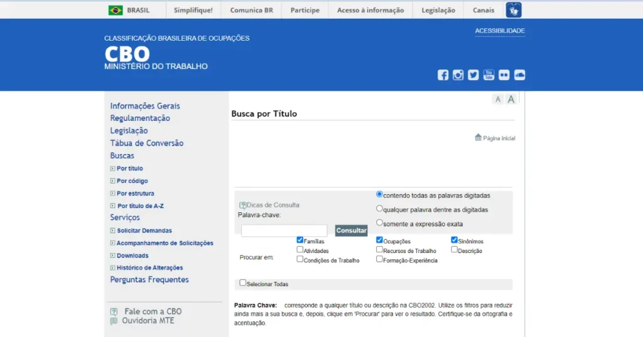Uncheck the Famílias checkbox
Viewport: 643px width, 337px height.
pyautogui.click(x=300, y=240)
